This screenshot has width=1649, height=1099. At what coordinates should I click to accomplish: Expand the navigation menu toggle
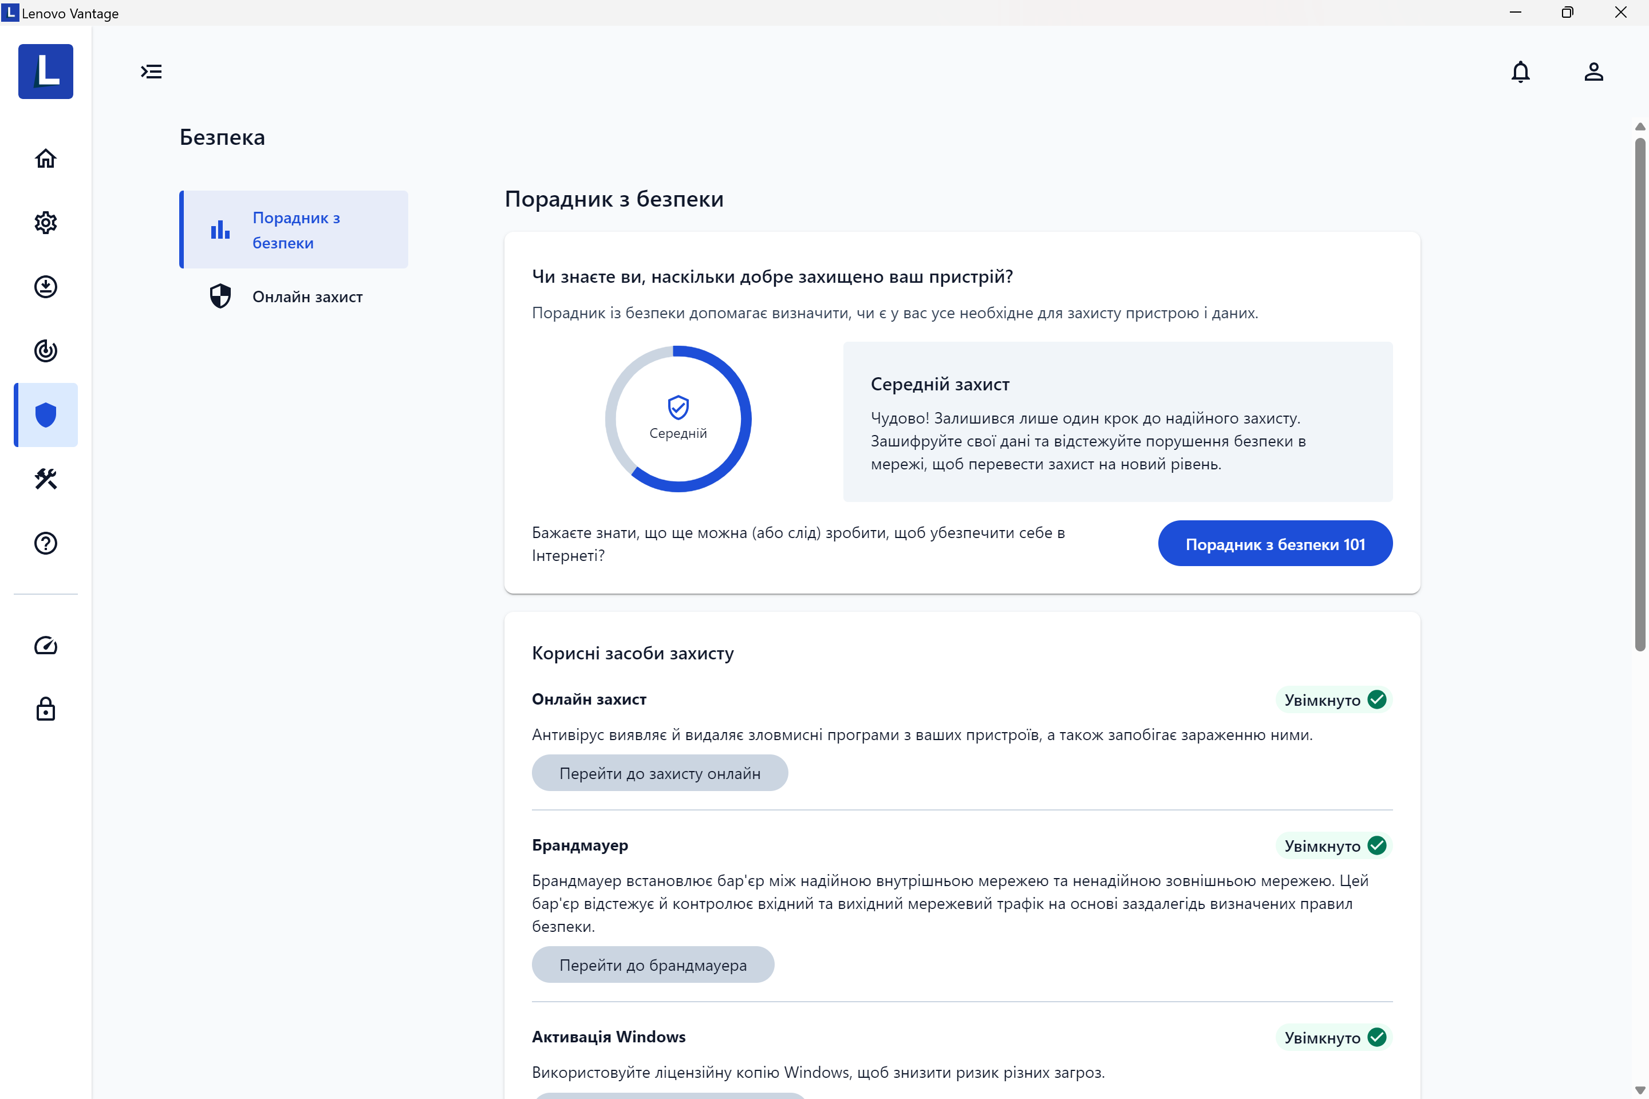(151, 72)
